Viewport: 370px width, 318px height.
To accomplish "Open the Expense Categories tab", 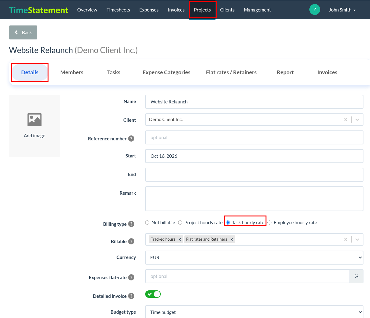I will point(166,72).
